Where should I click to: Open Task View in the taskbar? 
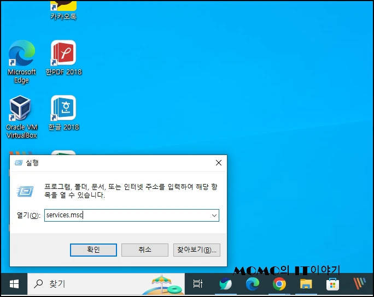pos(197,284)
